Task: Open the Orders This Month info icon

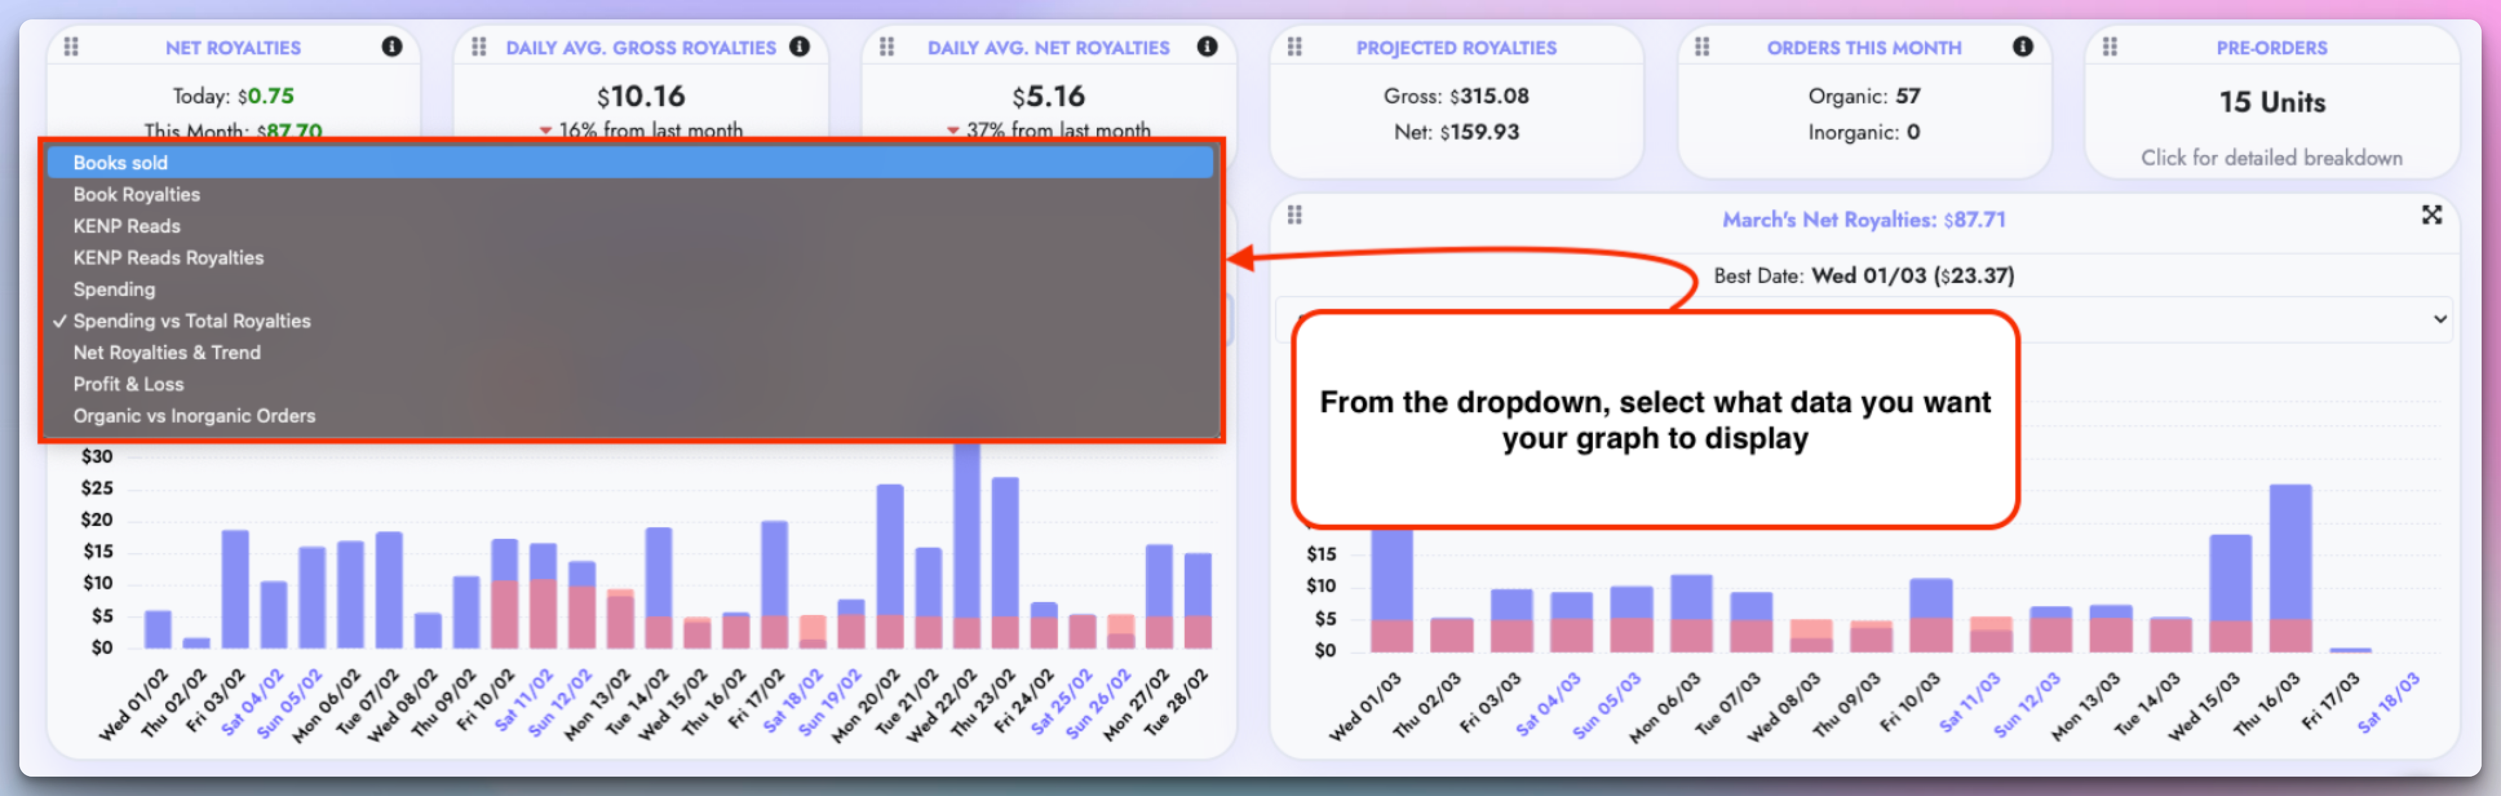Action: [x=2023, y=47]
